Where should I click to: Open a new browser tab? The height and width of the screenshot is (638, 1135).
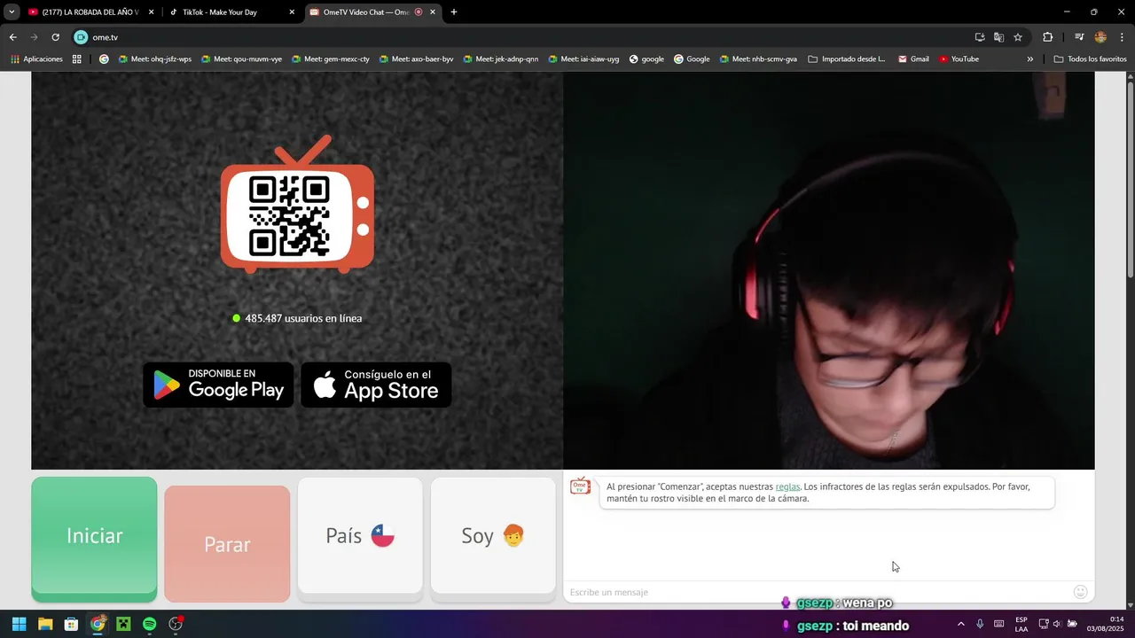coord(454,12)
